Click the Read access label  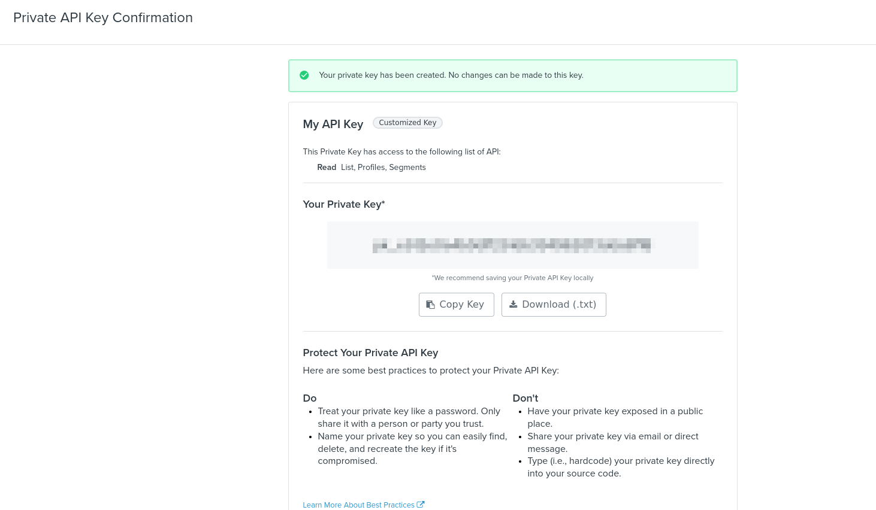pos(327,168)
